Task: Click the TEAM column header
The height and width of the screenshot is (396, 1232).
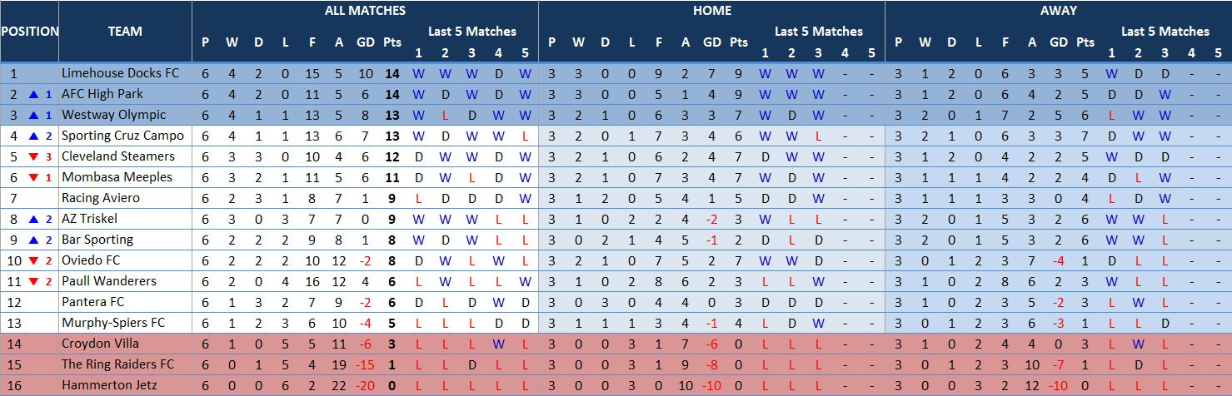Action: point(125,32)
